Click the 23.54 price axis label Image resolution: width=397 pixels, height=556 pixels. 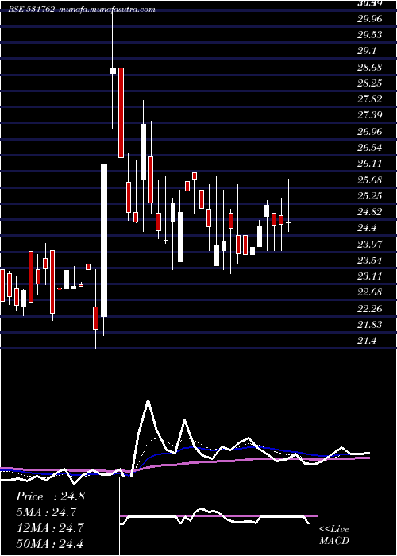(x=370, y=261)
